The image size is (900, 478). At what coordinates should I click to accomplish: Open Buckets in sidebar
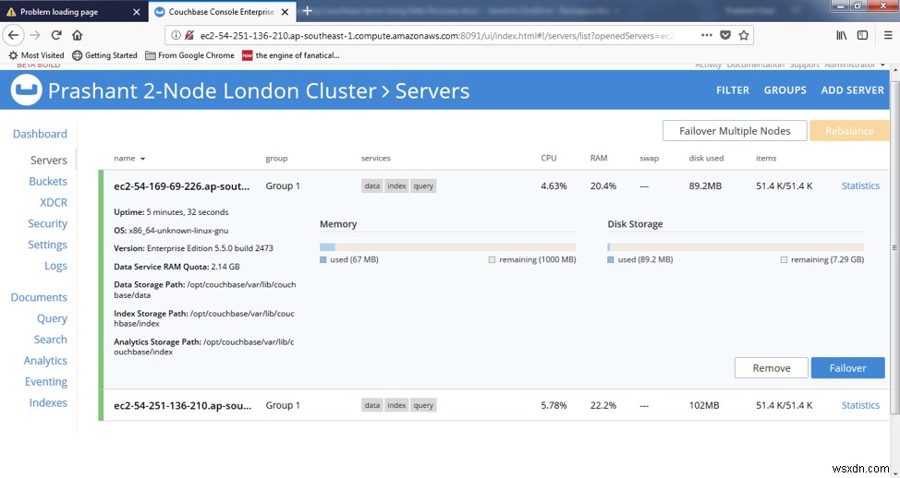pyautogui.click(x=48, y=181)
